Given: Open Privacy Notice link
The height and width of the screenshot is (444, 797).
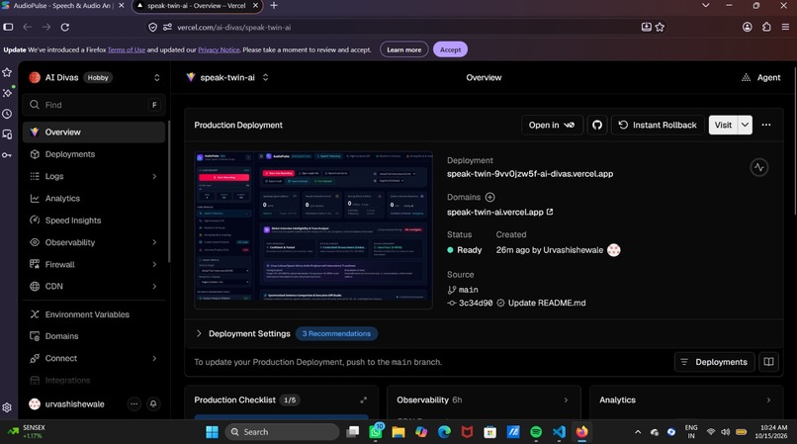Looking at the screenshot, I should click(219, 49).
